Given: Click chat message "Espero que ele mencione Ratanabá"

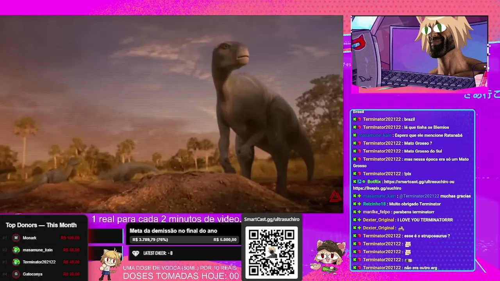Looking at the screenshot, I should click(x=429, y=135).
